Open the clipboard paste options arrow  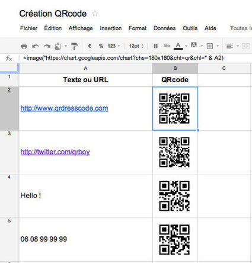[x=66, y=46]
